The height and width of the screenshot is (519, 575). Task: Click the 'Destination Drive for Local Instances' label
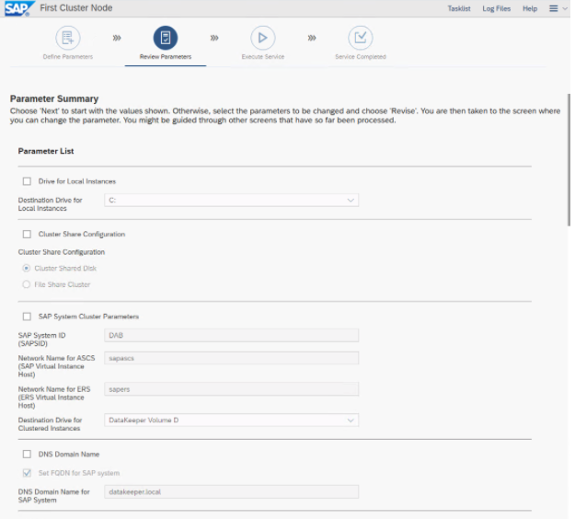(51, 204)
